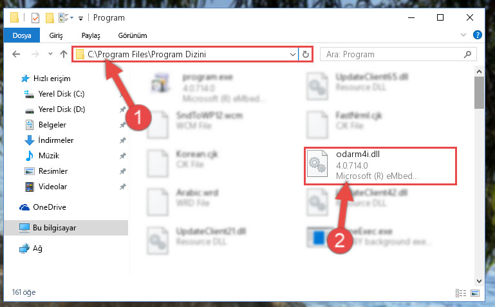Unpin İndirmeler using its pin icon
The height and width of the screenshot is (307, 495).
coord(122,140)
